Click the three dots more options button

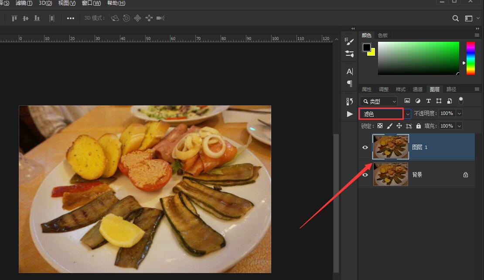[71, 18]
